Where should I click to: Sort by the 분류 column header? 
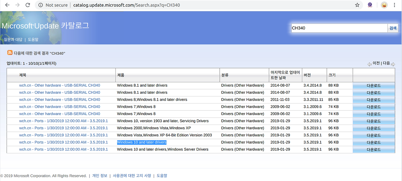225,75
